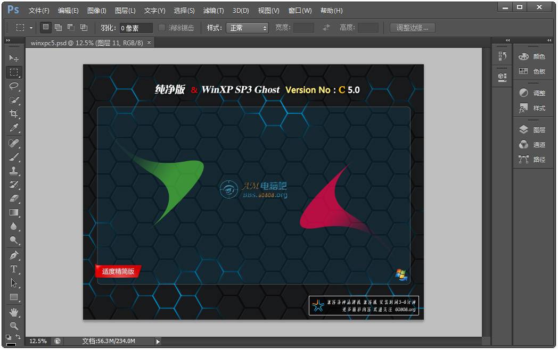This screenshot has height=350, width=558.
Task: Enable Subtract from Selection mode
Action: [x=71, y=27]
